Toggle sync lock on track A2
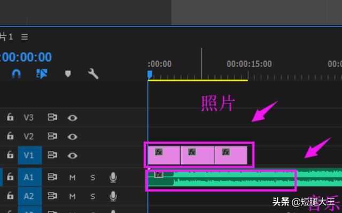The image size is (342, 213). [x=52, y=196]
